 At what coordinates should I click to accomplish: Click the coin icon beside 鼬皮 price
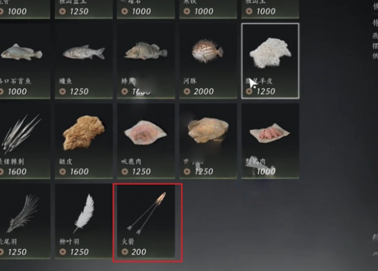point(63,171)
